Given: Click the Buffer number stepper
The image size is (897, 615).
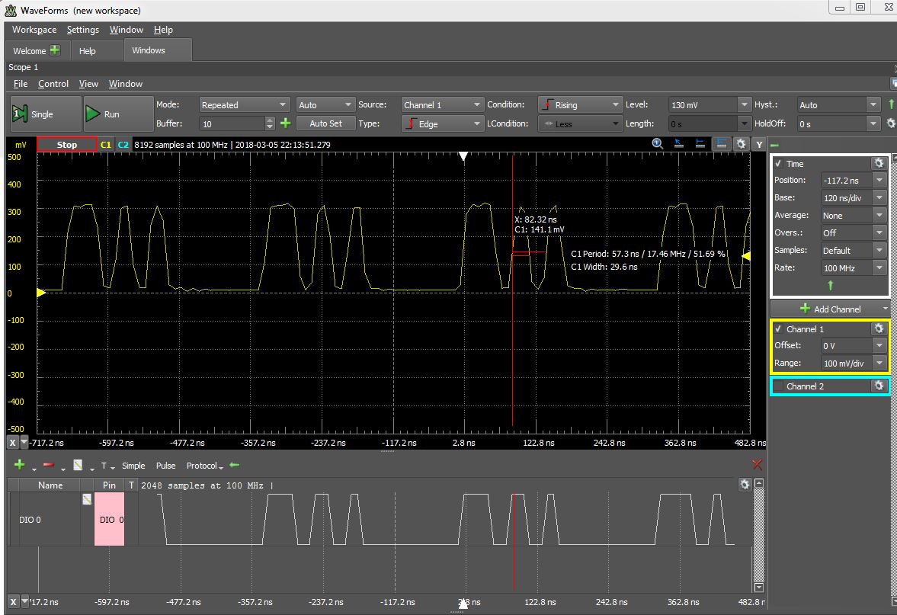Looking at the screenshot, I should click(x=270, y=123).
